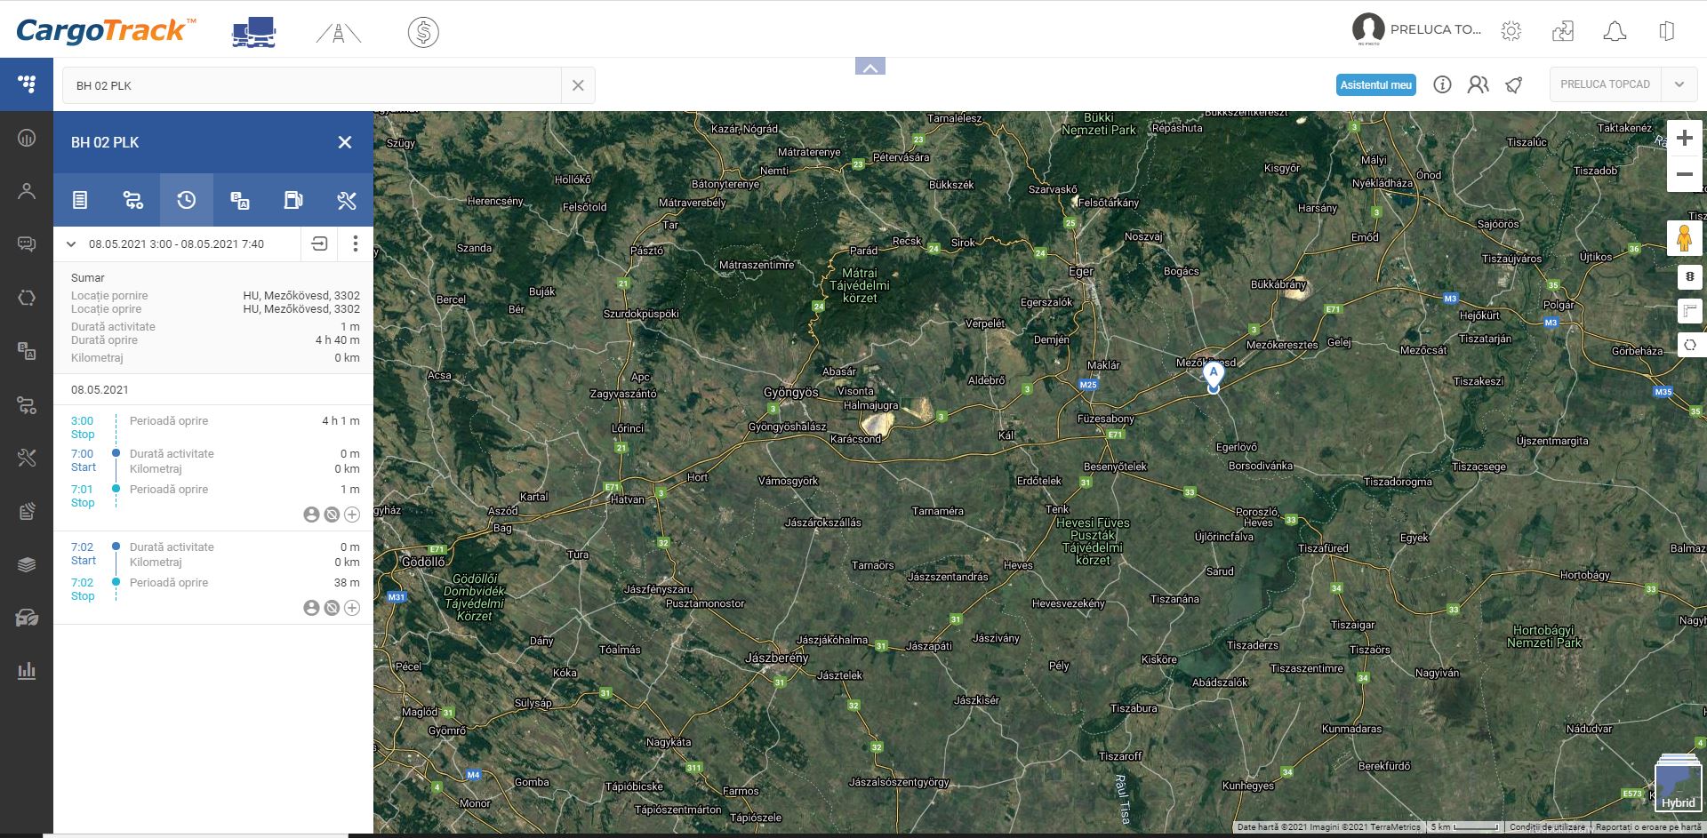Open the layers stack sidebar icon

click(x=27, y=564)
